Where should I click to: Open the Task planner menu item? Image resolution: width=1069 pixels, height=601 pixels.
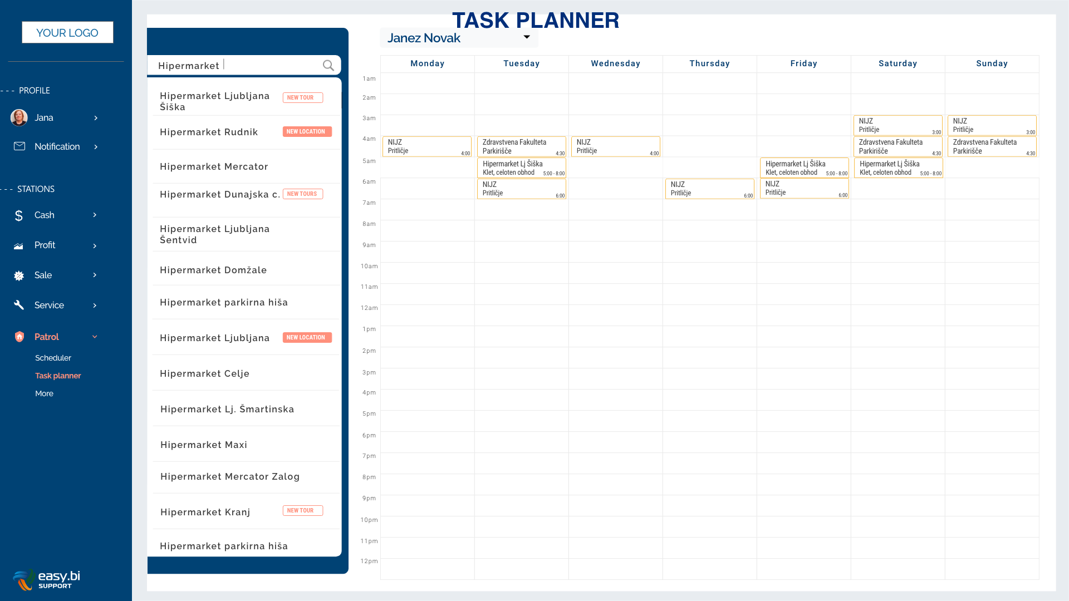[58, 376]
